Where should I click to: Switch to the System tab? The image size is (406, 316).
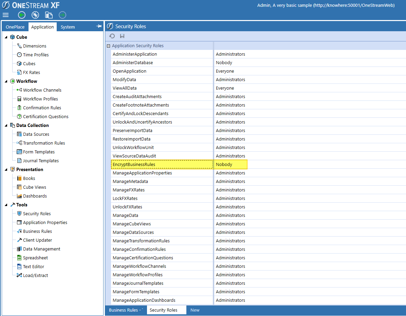coord(68,27)
